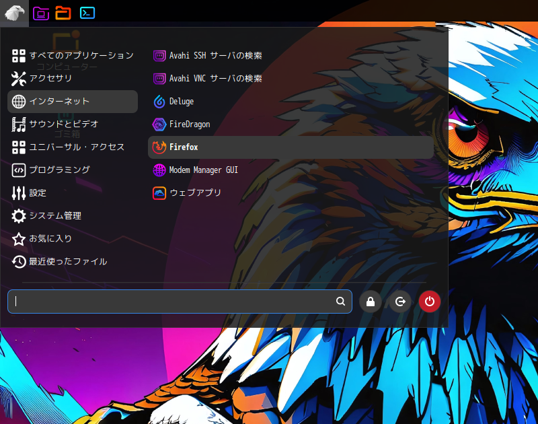Click the Avahi SSH server search icon

159,56
